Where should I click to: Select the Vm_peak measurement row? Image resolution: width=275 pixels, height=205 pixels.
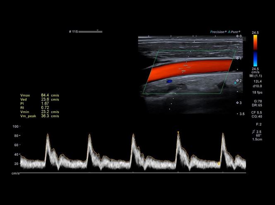point(39,116)
